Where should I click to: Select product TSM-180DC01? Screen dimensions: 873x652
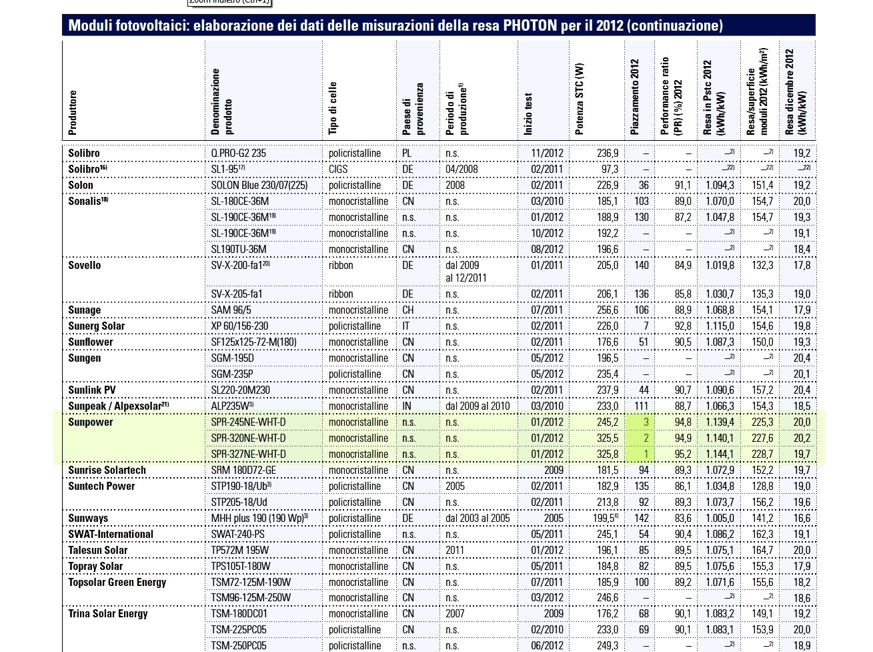[x=239, y=614]
